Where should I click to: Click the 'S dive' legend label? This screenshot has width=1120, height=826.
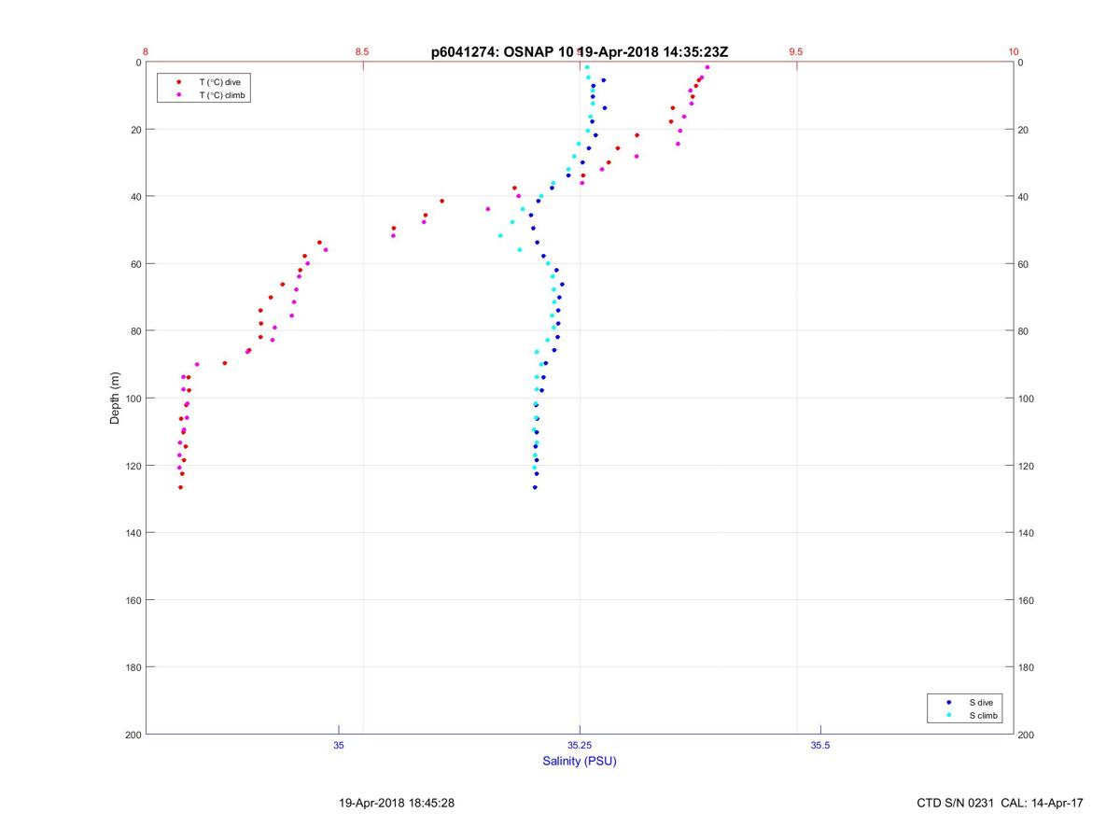point(981,701)
